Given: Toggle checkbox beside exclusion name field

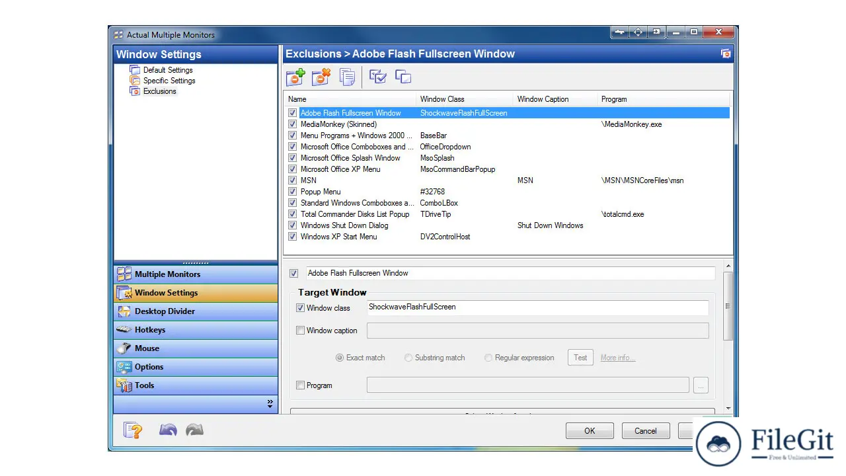Looking at the screenshot, I should [294, 273].
